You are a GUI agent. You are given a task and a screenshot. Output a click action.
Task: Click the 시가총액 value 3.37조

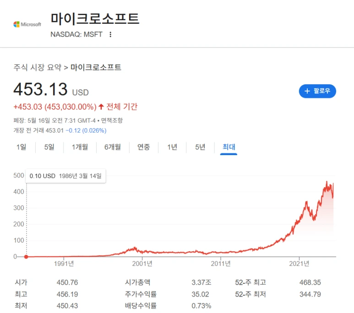202,282
